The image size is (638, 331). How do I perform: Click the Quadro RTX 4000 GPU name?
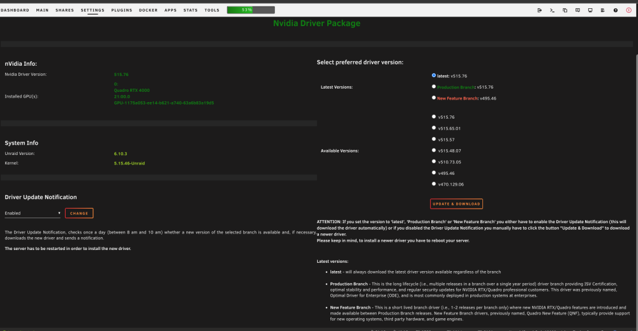tap(132, 91)
